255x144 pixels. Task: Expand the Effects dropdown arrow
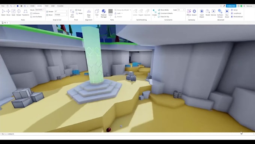click(189, 17)
